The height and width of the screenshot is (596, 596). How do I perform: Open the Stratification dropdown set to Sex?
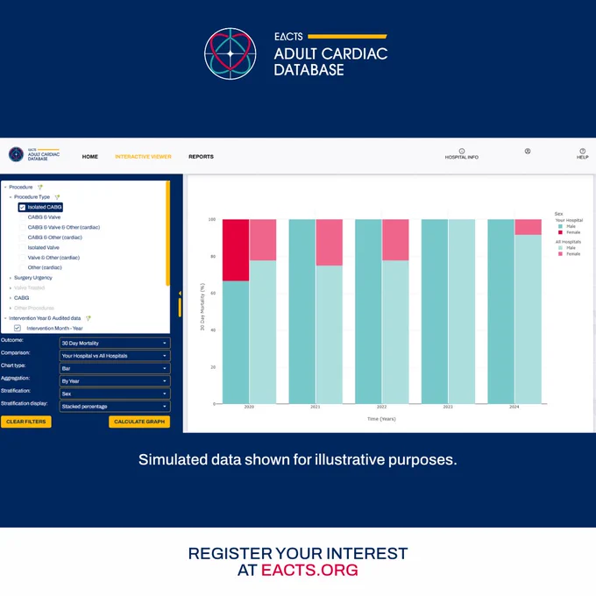click(x=115, y=394)
